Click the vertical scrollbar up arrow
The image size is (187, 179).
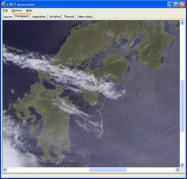point(182,23)
